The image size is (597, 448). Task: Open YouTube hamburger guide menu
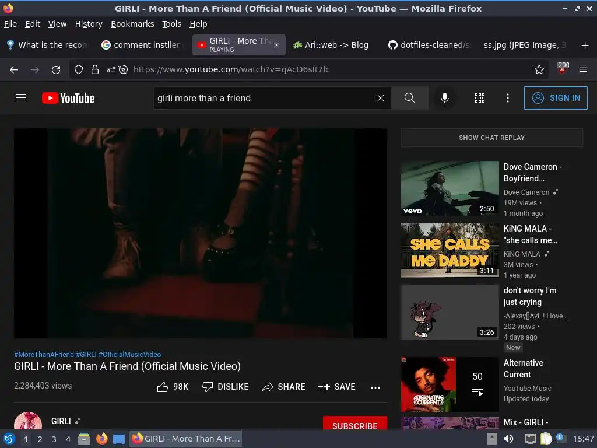pos(21,98)
